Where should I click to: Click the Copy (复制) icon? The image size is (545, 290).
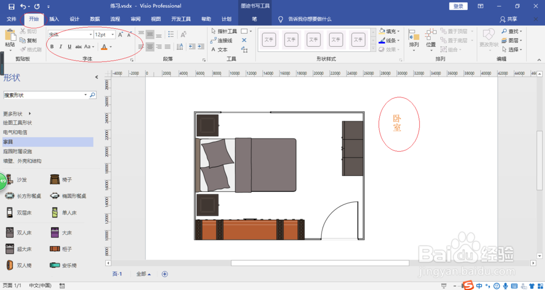(x=22, y=40)
